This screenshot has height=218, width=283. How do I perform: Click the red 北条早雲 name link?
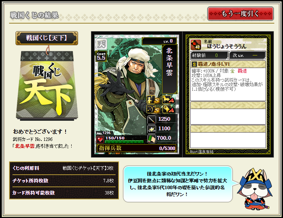(25, 146)
